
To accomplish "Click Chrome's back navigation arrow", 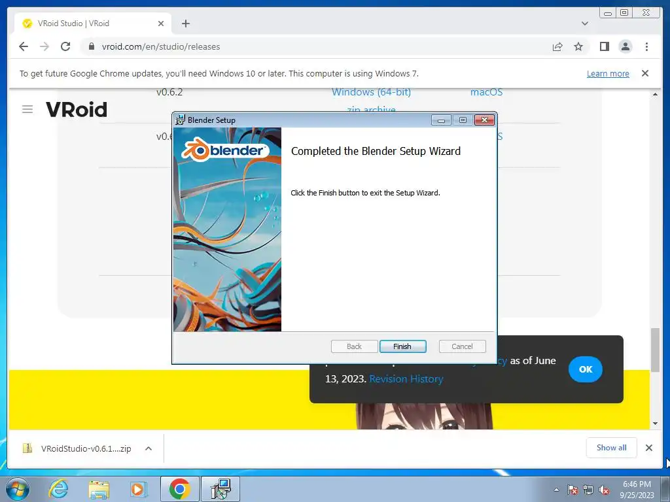I will pyautogui.click(x=24, y=46).
